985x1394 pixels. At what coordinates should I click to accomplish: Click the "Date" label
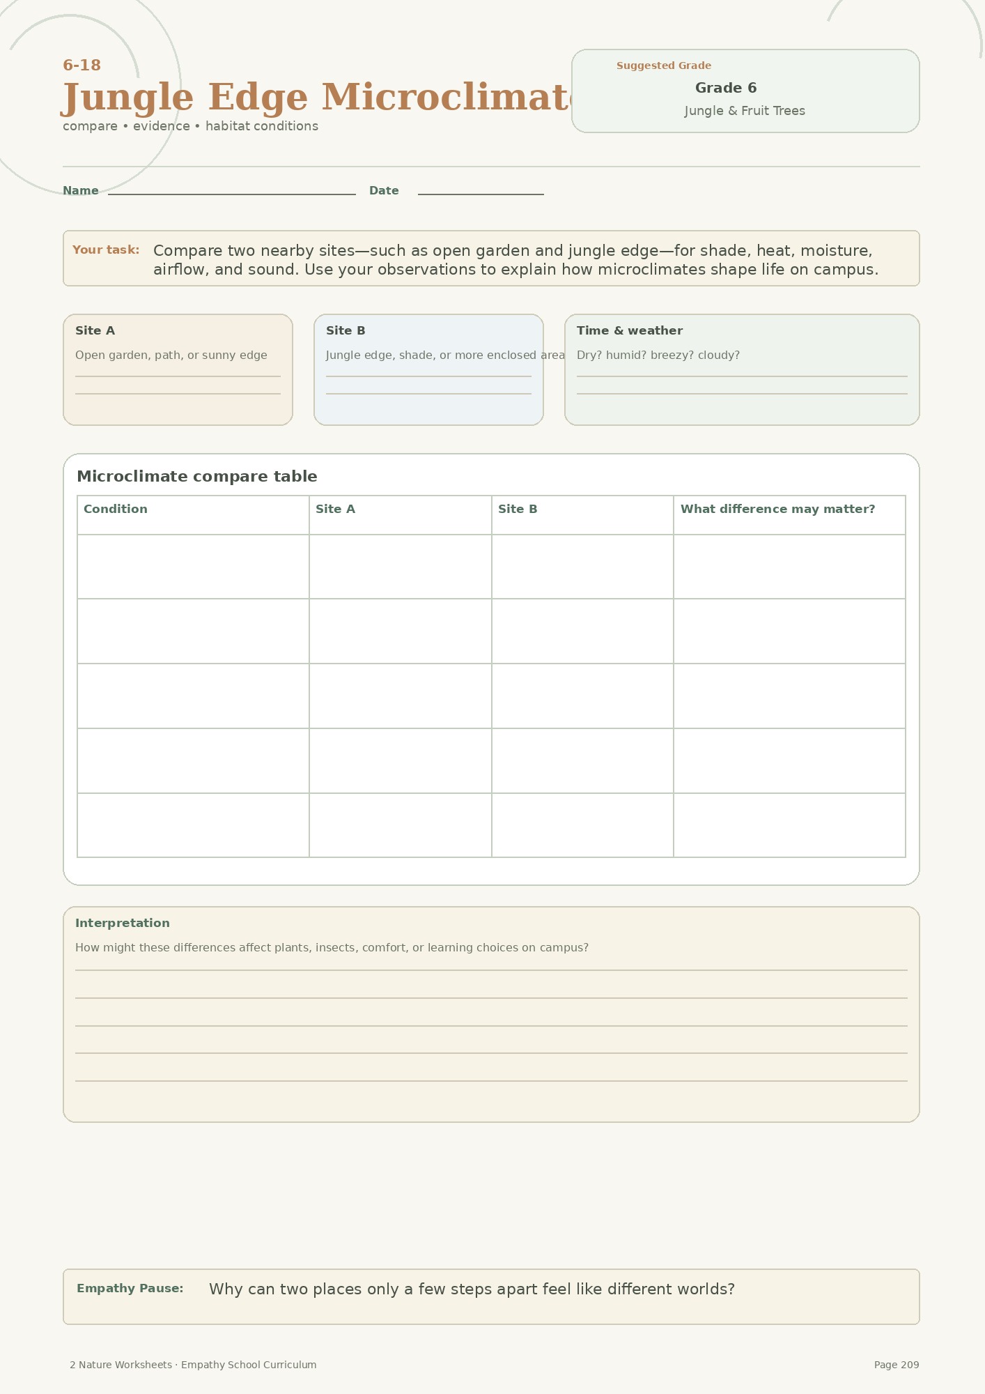pyautogui.click(x=384, y=191)
